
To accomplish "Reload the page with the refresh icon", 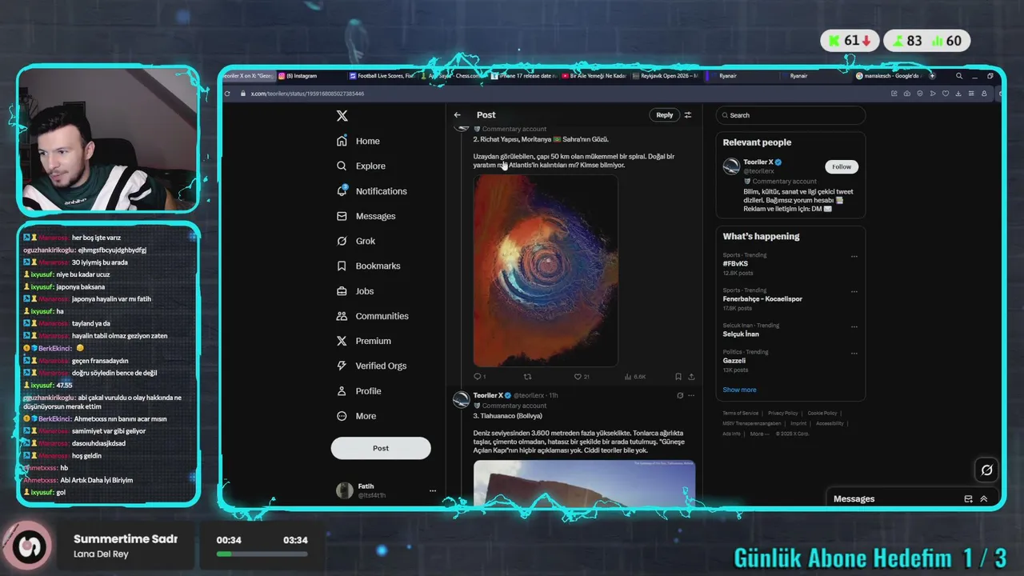I will [228, 94].
